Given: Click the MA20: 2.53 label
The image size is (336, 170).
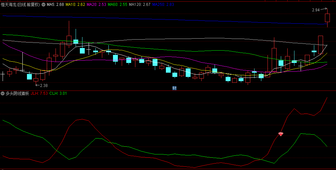Looking at the screenshot, I should (x=96, y=5).
